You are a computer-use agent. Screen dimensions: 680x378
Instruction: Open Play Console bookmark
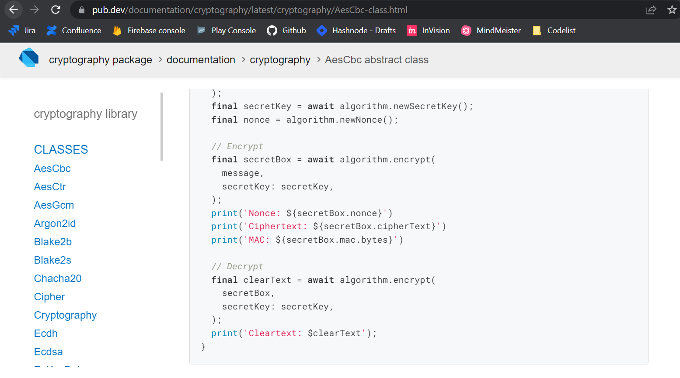click(x=227, y=31)
